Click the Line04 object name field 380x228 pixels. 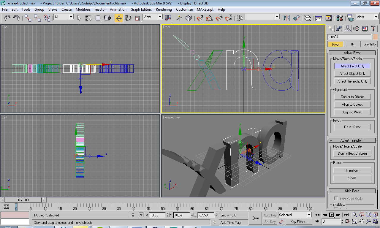pyautogui.click(x=349, y=37)
